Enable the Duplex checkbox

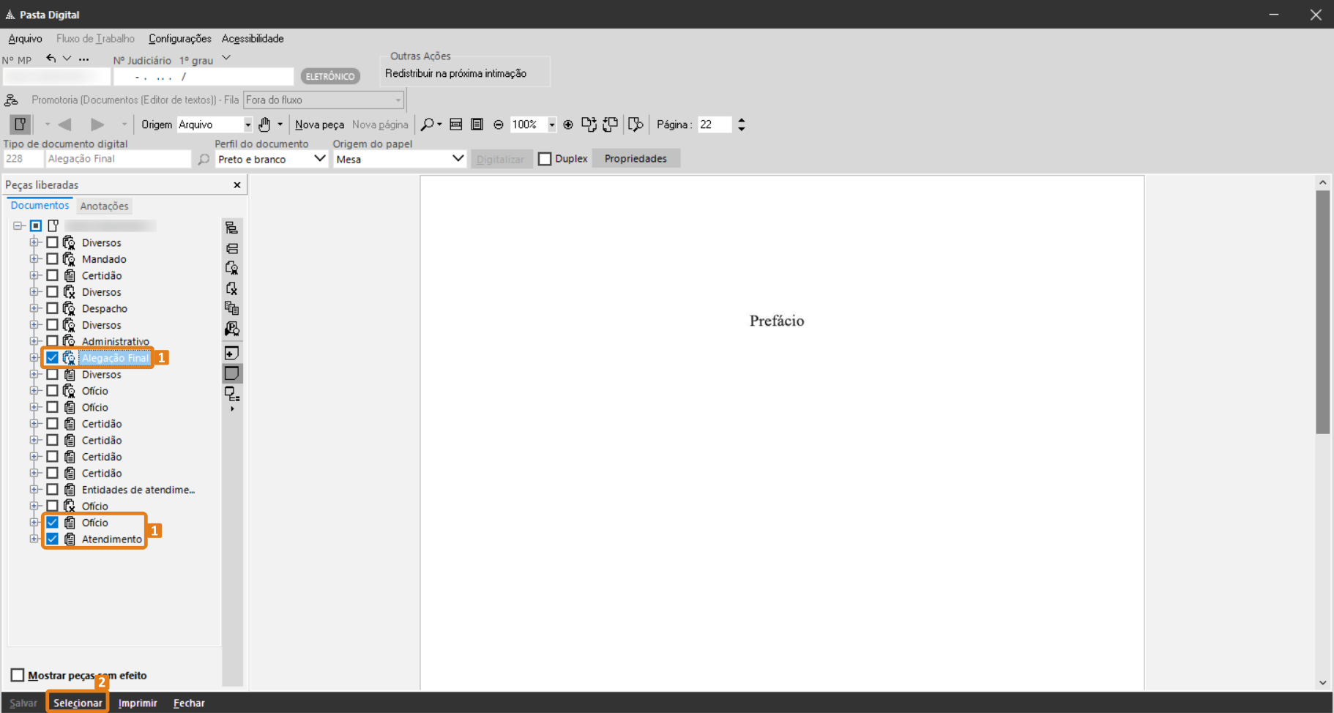point(545,159)
